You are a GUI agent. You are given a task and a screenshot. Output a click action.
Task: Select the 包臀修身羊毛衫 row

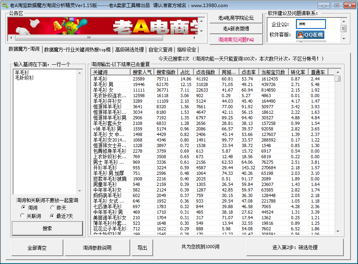click(x=212, y=151)
